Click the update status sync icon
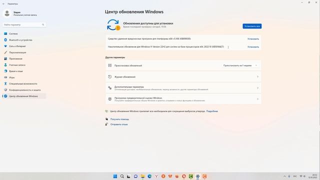 113,25
